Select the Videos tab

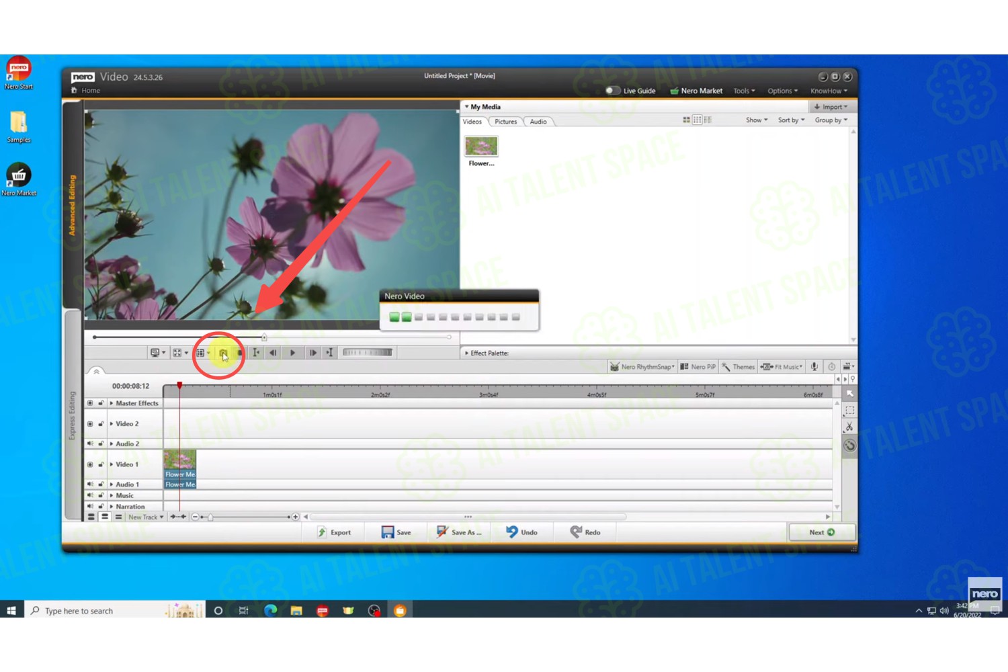472,122
